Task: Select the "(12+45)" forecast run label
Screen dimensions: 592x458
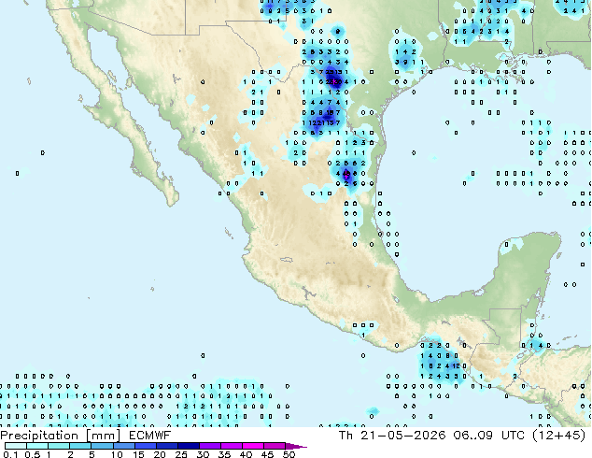Action: 558,436
